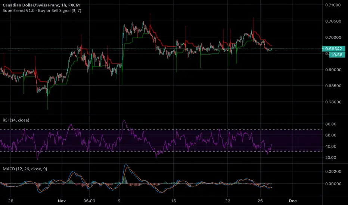Click the RSI 40.00 scale label
Image resolution: width=348 pixels, height=205 pixels.
pos(331,146)
